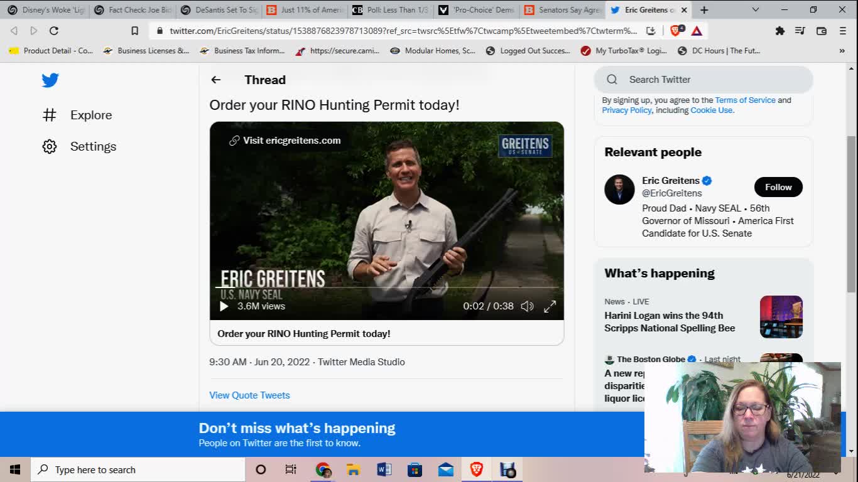
Task: Reload the page
Action: pos(54,31)
